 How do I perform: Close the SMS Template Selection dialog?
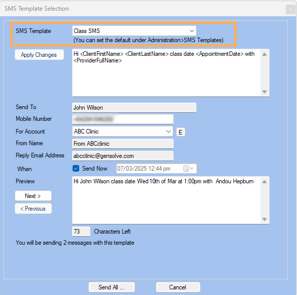[290, 9]
